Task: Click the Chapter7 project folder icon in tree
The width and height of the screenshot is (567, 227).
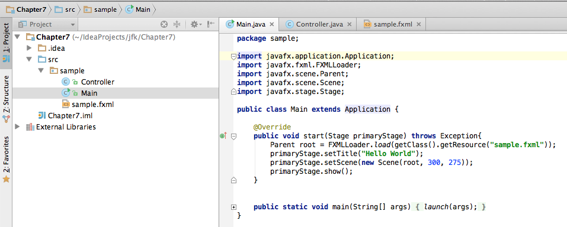Action: tap(30, 37)
